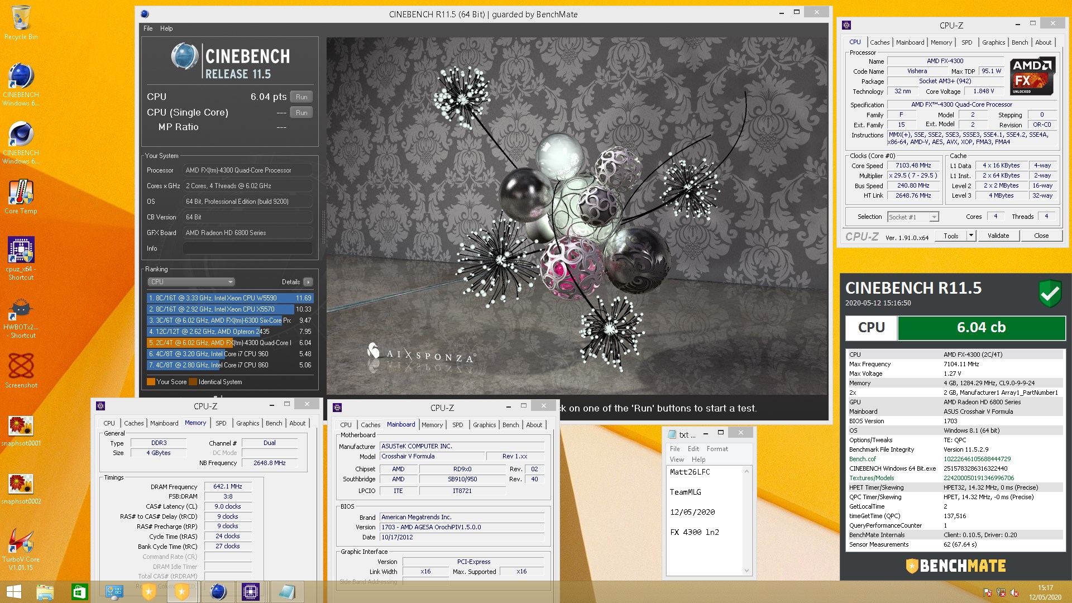Open File Explorer from the taskbar
The width and height of the screenshot is (1072, 603).
pos(45,592)
